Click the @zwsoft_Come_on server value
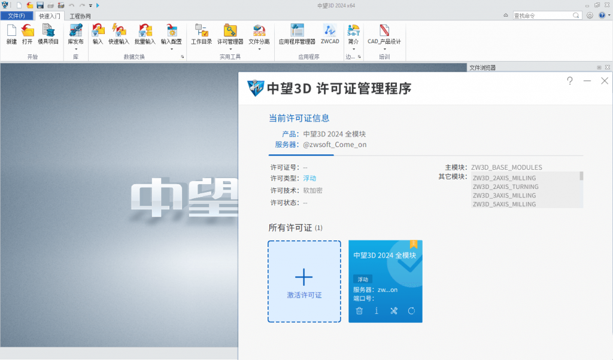 335,145
